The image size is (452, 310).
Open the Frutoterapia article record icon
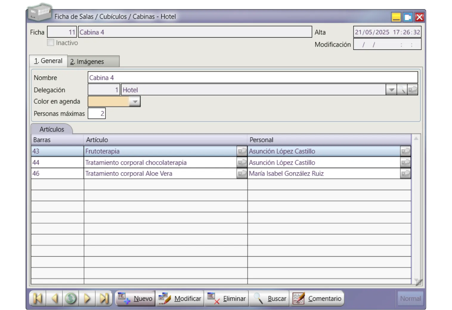242,151
